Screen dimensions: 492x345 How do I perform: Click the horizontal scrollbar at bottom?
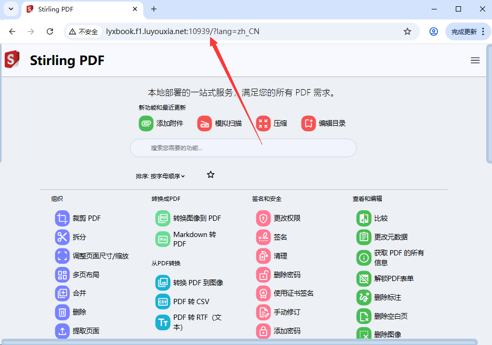tap(240, 342)
